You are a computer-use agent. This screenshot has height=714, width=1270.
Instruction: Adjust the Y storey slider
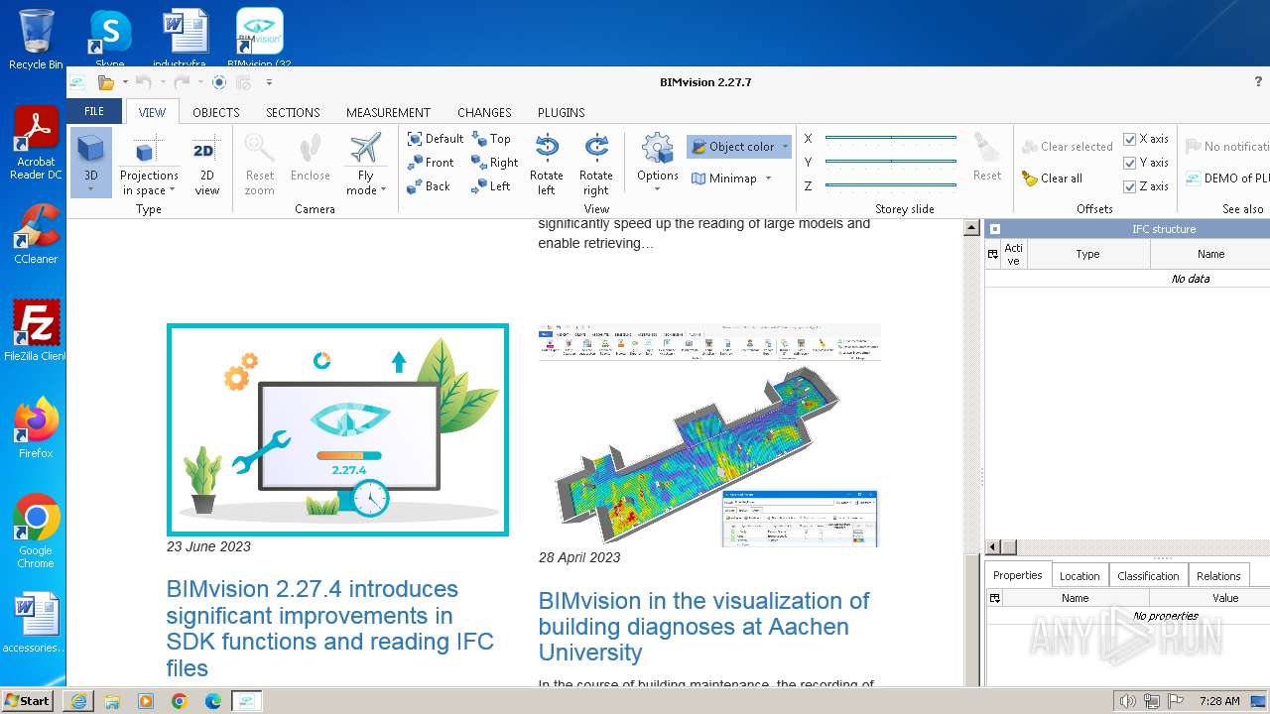[x=891, y=162]
